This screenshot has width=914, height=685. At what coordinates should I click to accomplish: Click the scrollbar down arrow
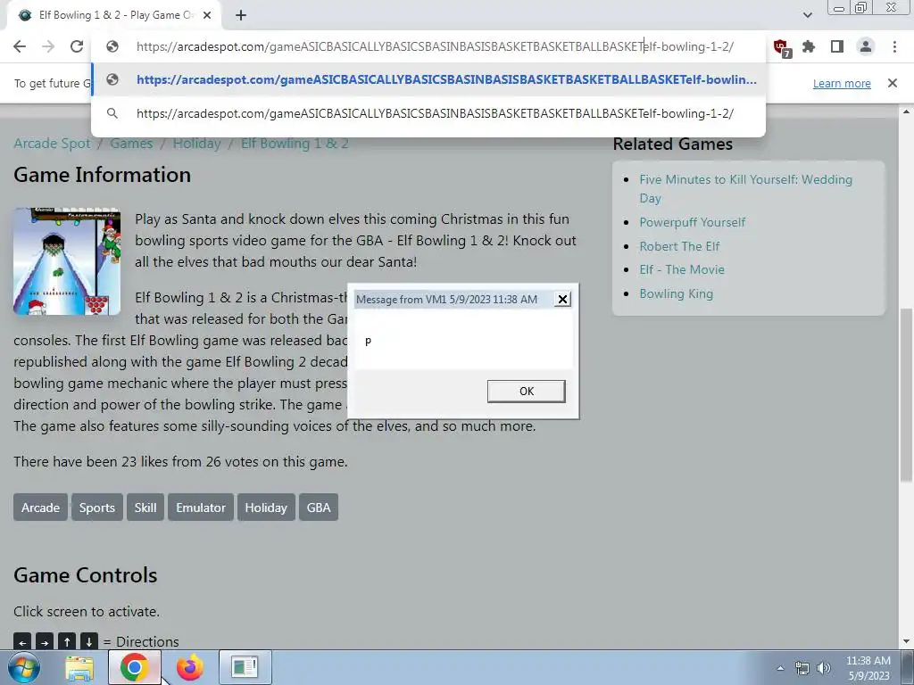tap(906, 642)
